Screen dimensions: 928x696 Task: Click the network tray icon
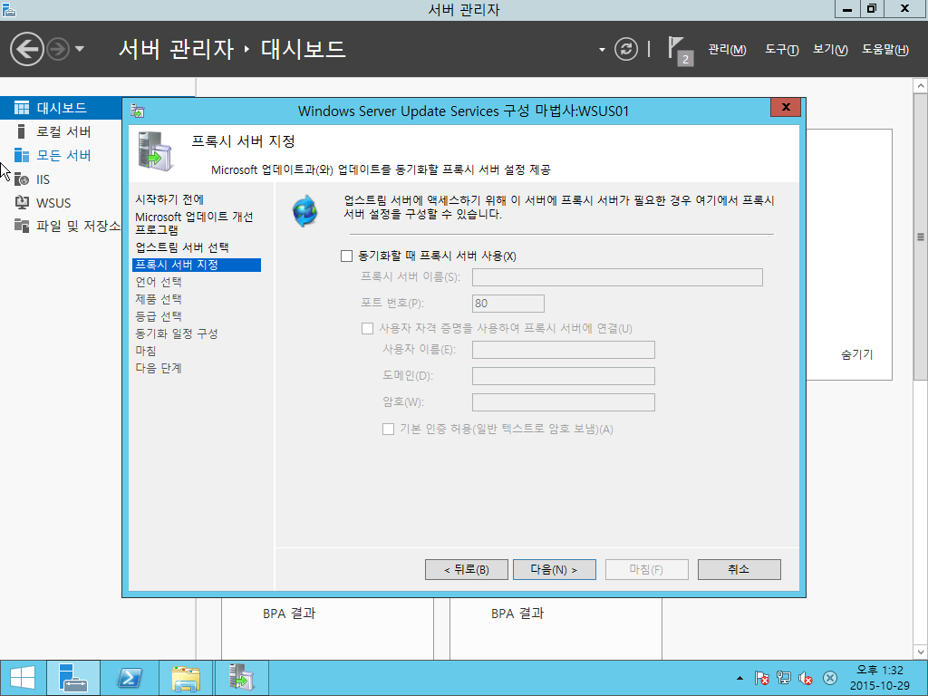pyautogui.click(x=784, y=678)
